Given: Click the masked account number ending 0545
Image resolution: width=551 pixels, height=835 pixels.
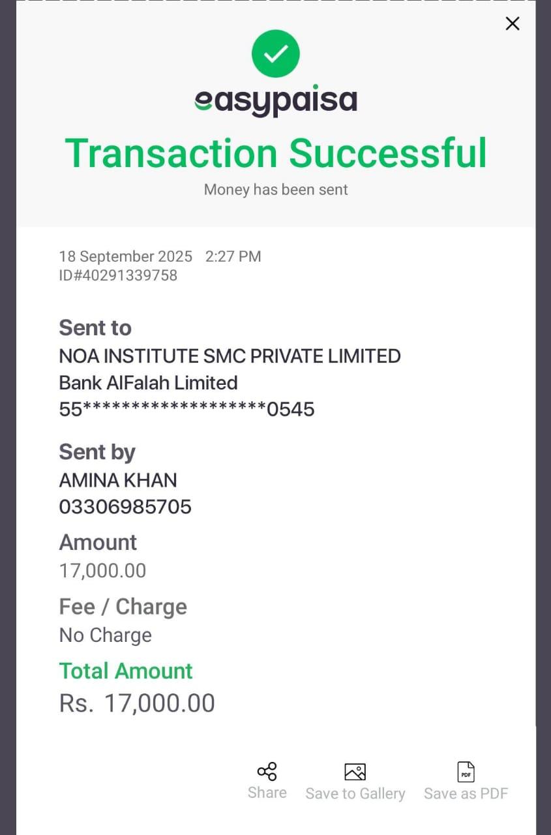Looking at the screenshot, I should 186,409.
